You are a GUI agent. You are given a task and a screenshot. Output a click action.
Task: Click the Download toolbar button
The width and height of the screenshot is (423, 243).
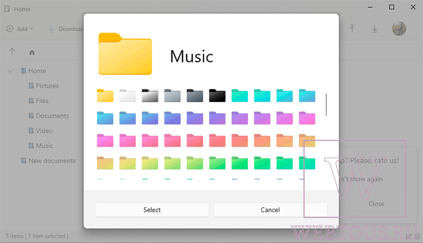click(x=66, y=29)
